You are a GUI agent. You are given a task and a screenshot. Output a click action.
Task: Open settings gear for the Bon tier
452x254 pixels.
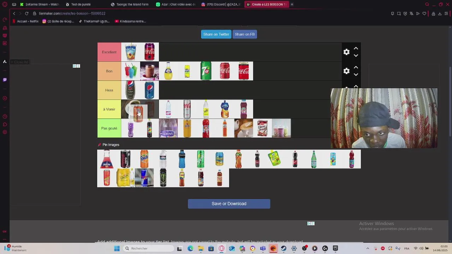(346, 71)
